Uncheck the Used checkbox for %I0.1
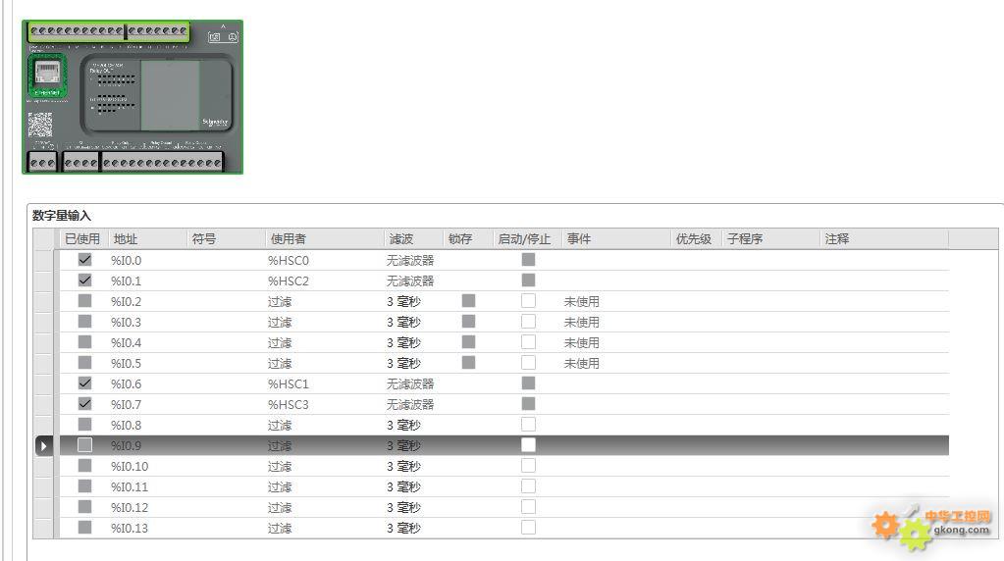Image resolution: width=1004 pixels, height=561 pixels. pos(84,280)
